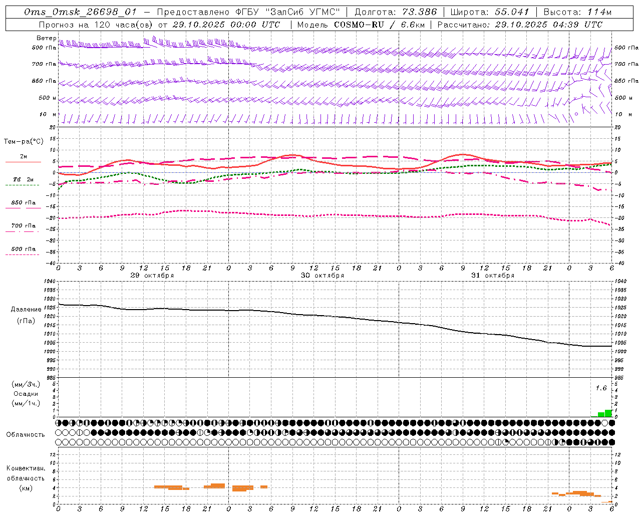Click the 'Осадки' precipitation label
Screen dimensions: 641x513
tap(26, 394)
